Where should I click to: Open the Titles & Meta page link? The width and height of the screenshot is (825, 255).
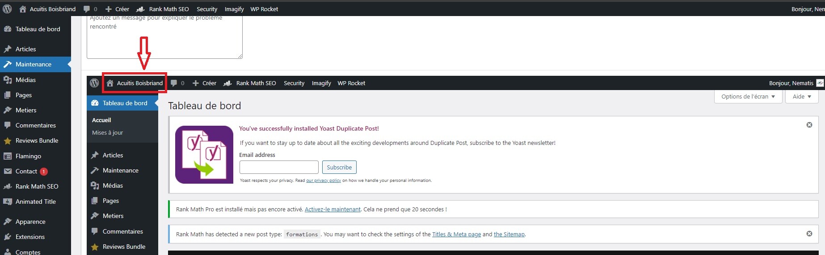(456, 234)
